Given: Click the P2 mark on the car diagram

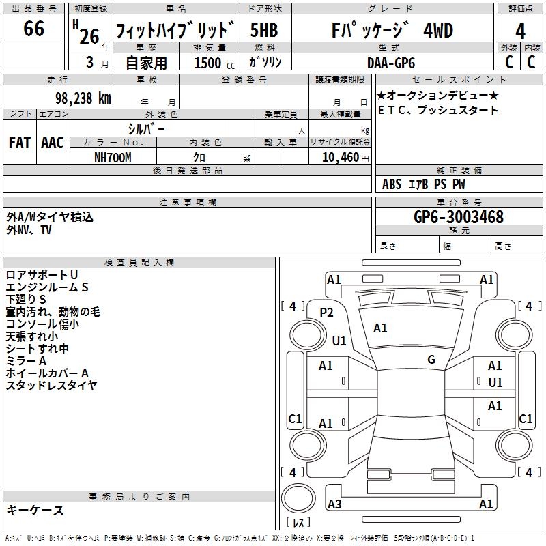Looking at the screenshot, I should point(327,313).
